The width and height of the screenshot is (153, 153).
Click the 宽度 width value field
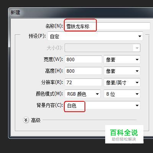(83, 59)
